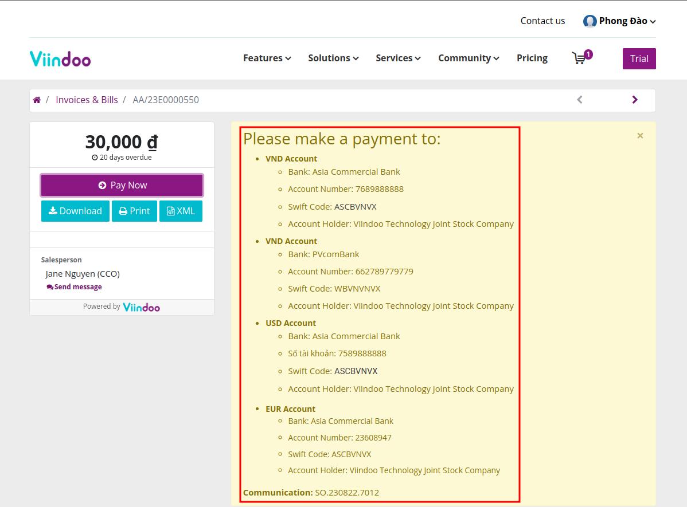Open Phong Đào account dropdown
Viewport: 687px width, 507px height.
click(x=627, y=21)
